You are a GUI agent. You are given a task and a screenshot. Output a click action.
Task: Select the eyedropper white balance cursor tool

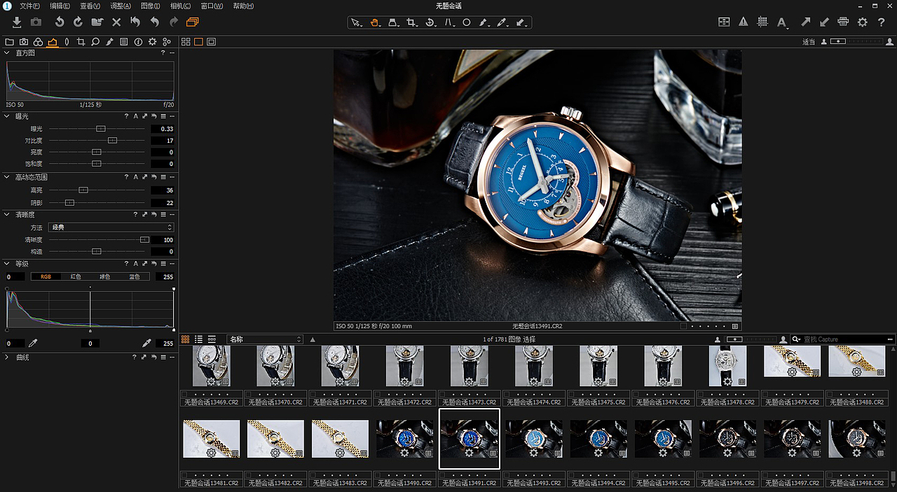[502, 23]
